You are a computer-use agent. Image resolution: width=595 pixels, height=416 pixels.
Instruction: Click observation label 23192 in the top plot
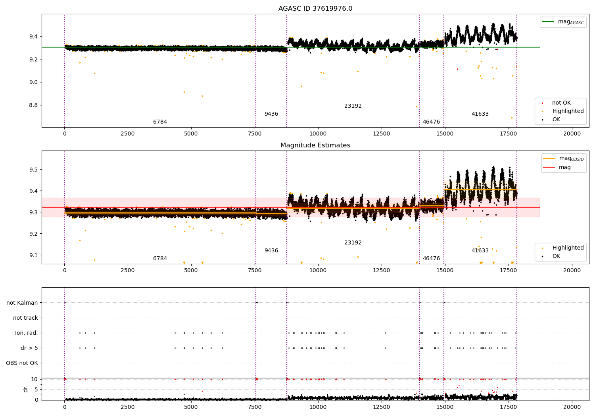(x=353, y=106)
